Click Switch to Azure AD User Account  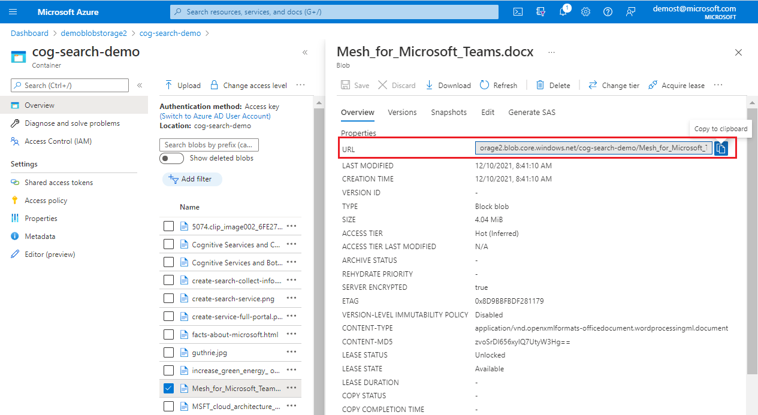click(x=215, y=116)
